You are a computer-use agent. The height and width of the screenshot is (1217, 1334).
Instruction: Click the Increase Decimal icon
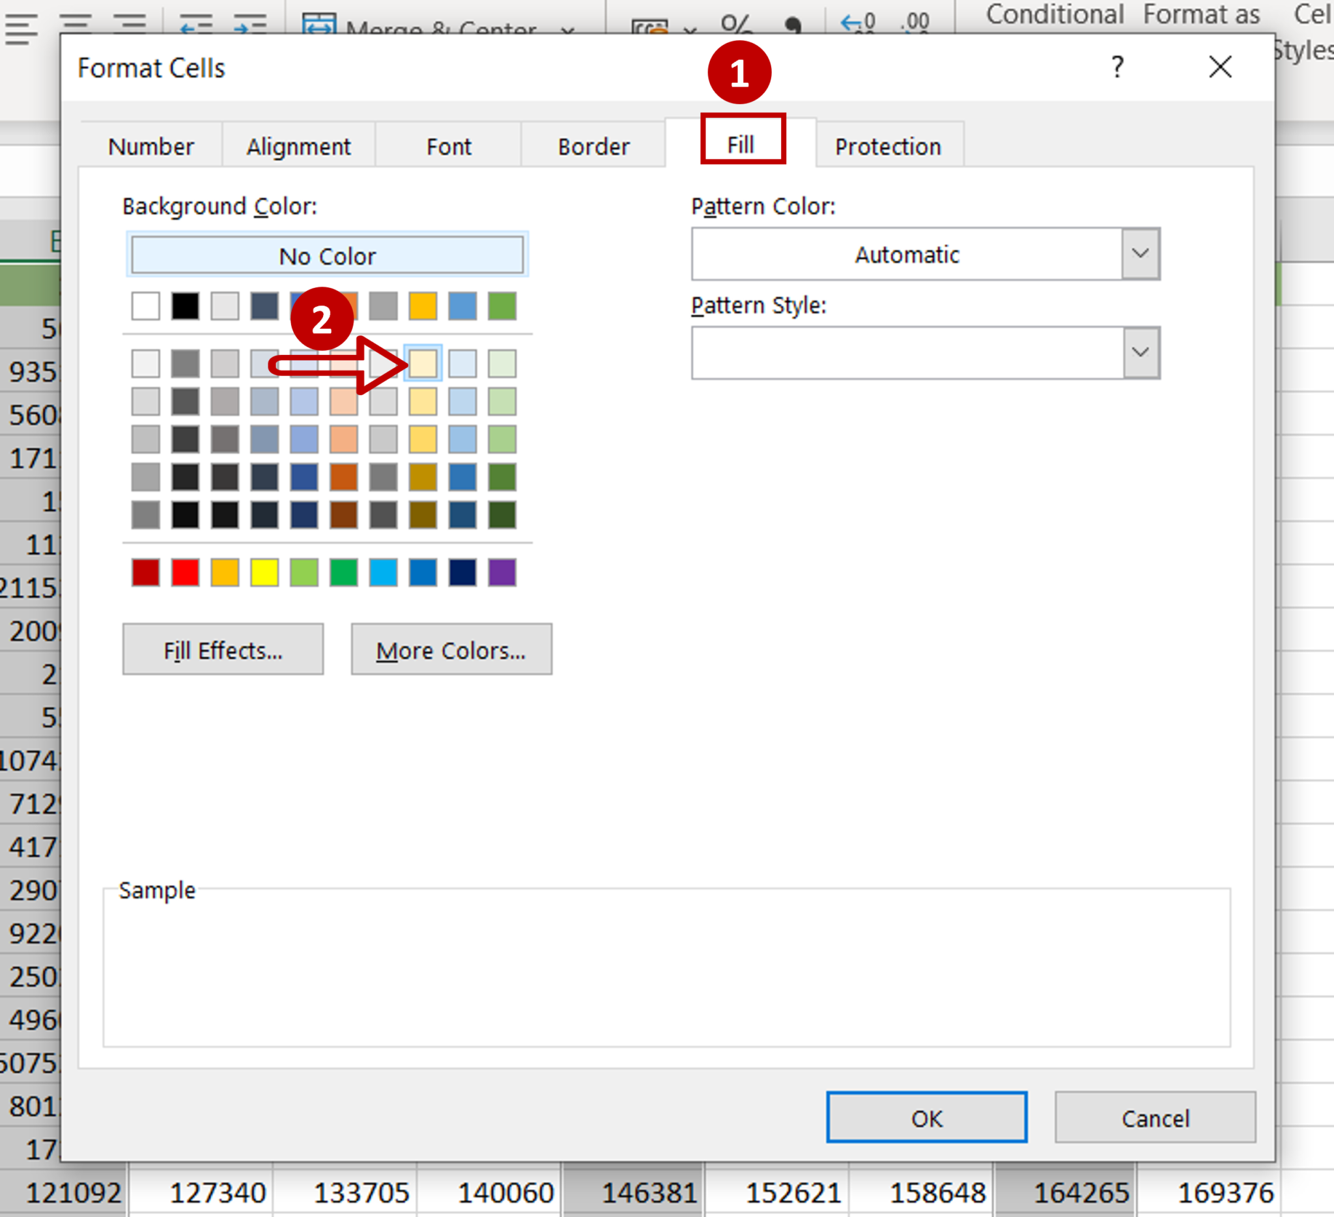pos(859,24)
